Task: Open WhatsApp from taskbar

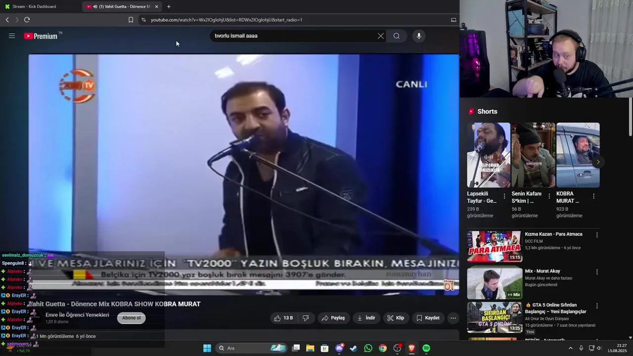Action: (x=368, y=348)
